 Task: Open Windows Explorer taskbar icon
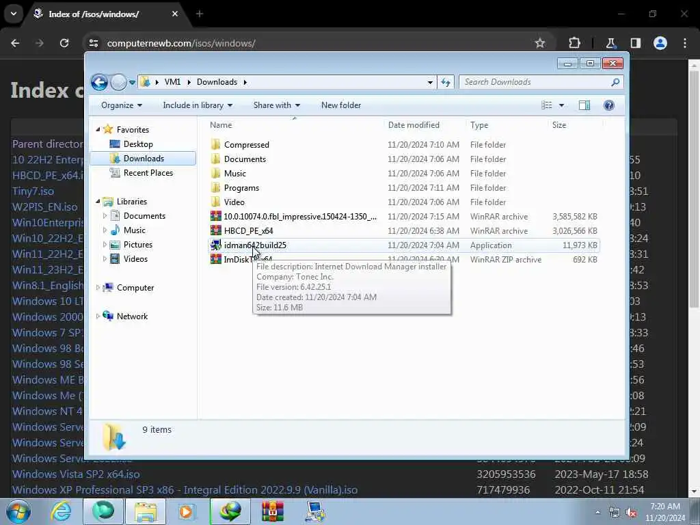pyautogui.click(x=146, y=511)
